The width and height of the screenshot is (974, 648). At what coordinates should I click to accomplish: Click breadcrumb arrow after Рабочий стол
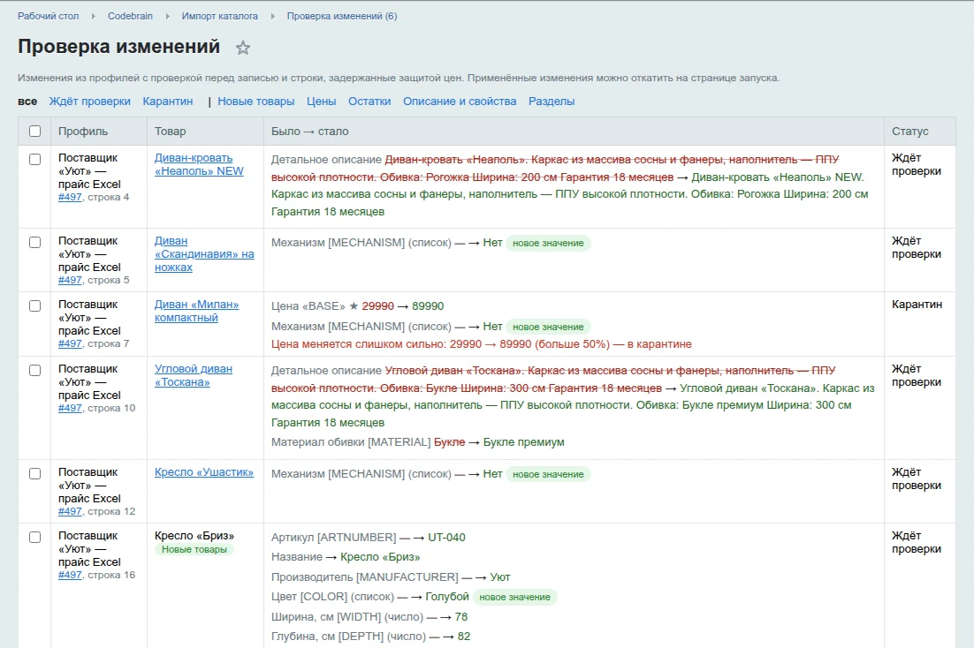point(93,16)
